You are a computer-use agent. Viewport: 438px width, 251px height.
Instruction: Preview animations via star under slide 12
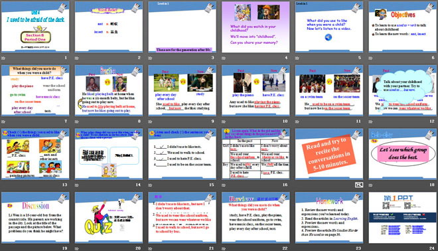tap(371, 122)
